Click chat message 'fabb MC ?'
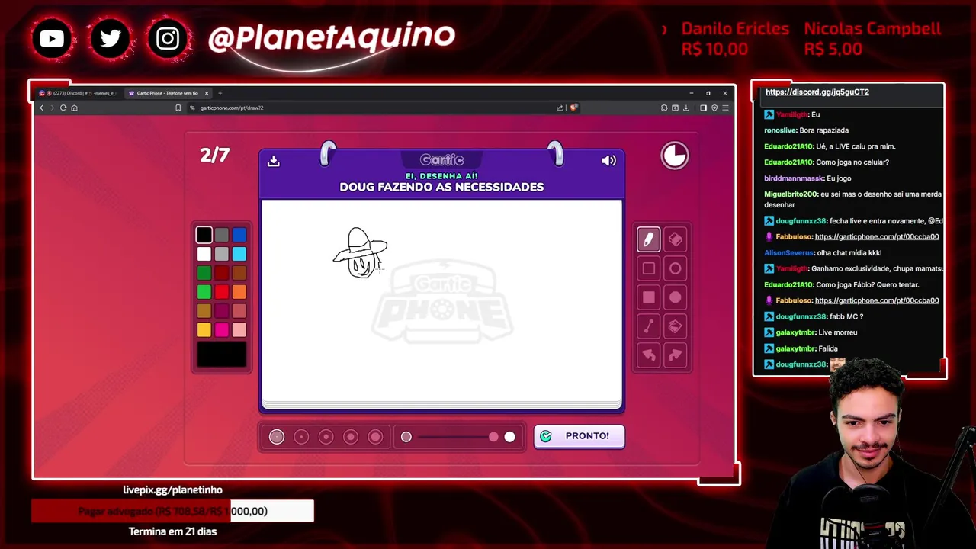 coord(846,316)
